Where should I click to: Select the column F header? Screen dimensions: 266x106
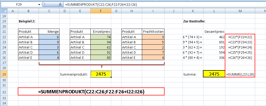(101, 11)
